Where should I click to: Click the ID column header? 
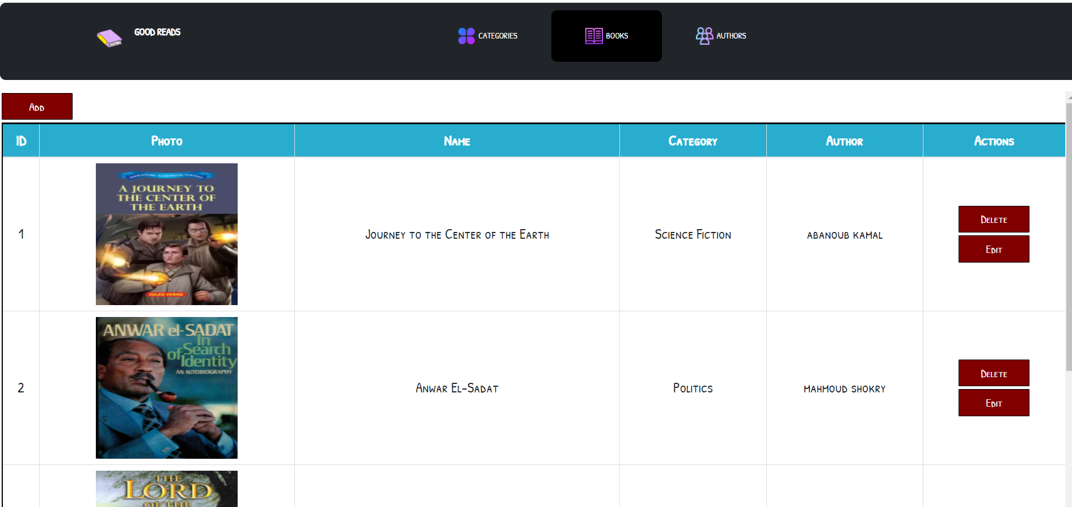point(21,141)
